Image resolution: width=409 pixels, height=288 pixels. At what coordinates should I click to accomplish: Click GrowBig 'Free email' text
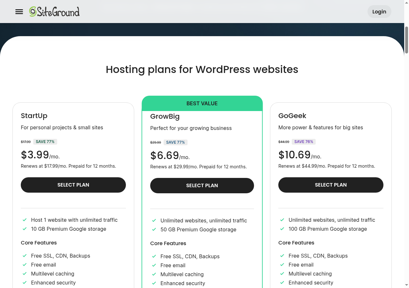click(x=173, y=265)
